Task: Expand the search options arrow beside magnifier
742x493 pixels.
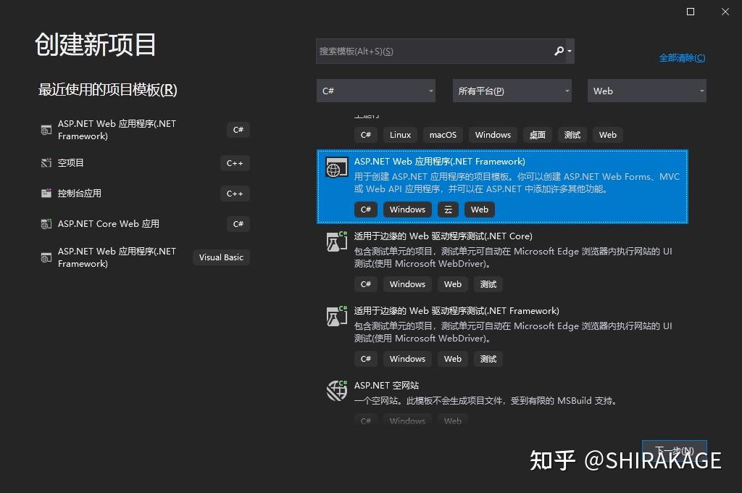Action: (570, 51)
